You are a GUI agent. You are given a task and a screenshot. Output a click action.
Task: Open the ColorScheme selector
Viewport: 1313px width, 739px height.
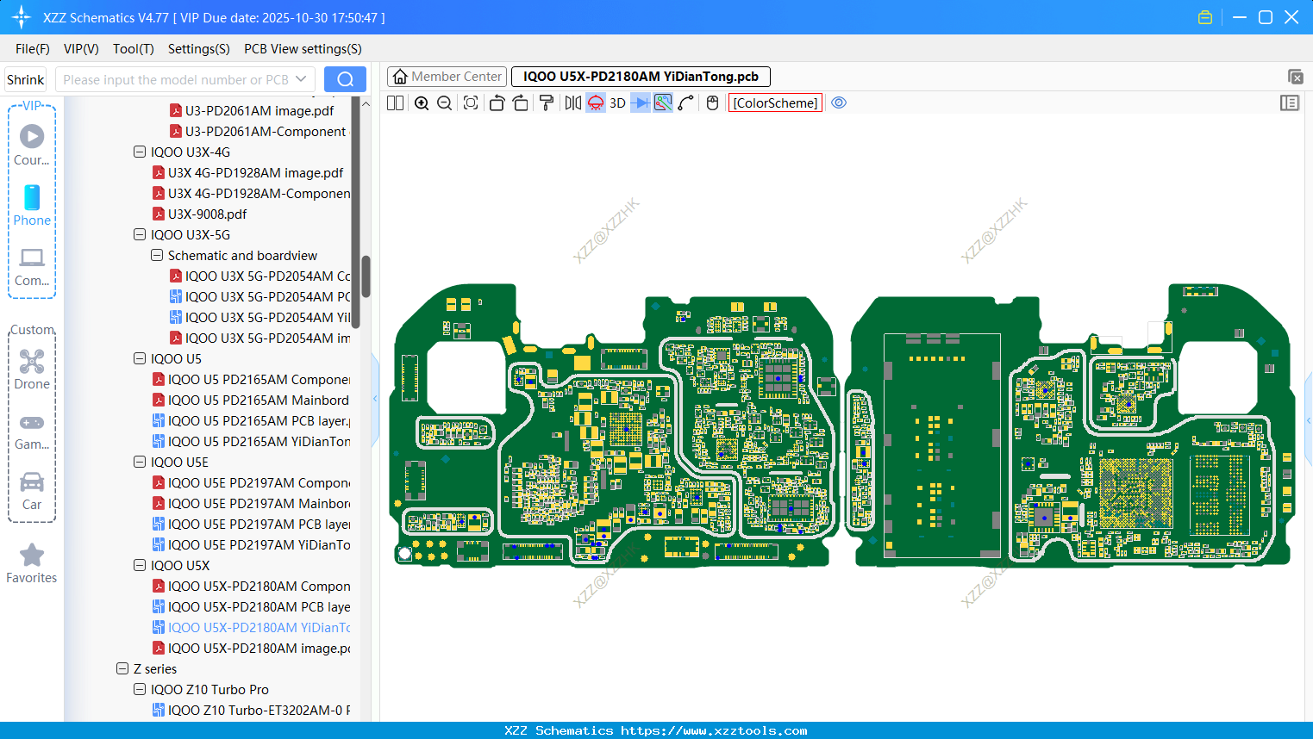point(775,103)
